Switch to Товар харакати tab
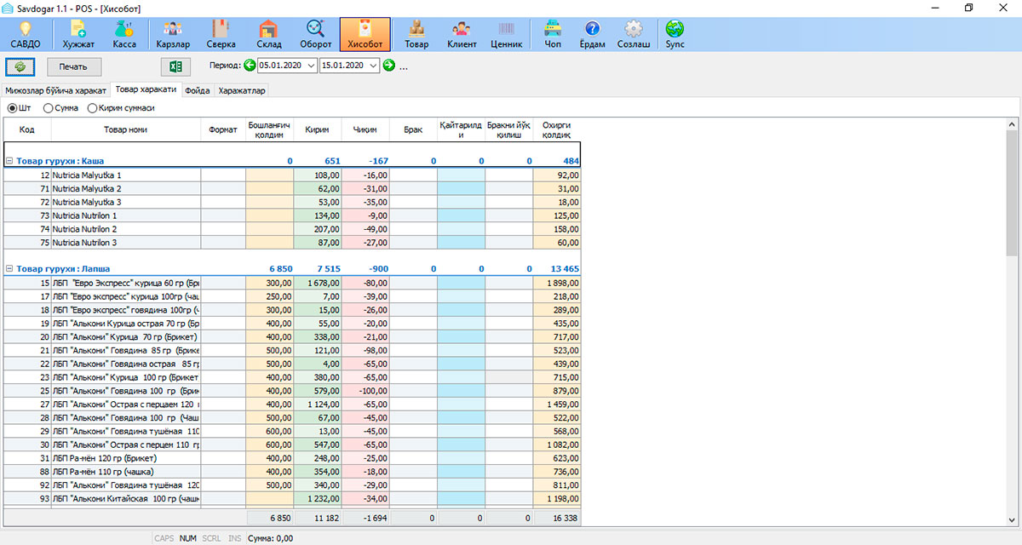 146,89
